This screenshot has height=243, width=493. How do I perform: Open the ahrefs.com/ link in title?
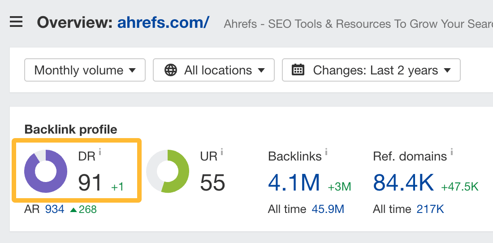click(163, 22)
